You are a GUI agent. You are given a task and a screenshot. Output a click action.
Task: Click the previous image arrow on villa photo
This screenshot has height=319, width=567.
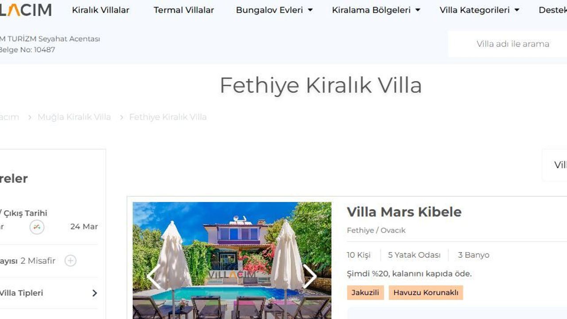click(154, 276)
